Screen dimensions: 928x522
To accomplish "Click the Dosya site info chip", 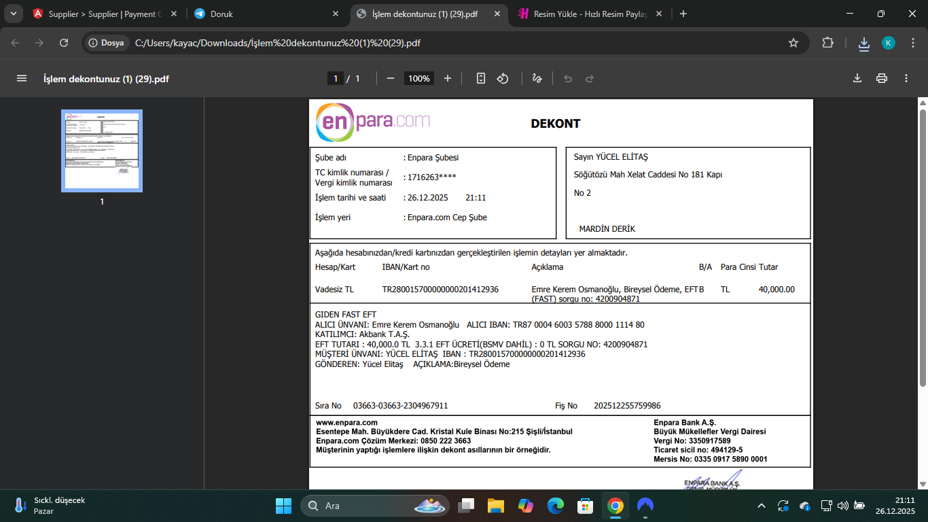I will [107, 43].
